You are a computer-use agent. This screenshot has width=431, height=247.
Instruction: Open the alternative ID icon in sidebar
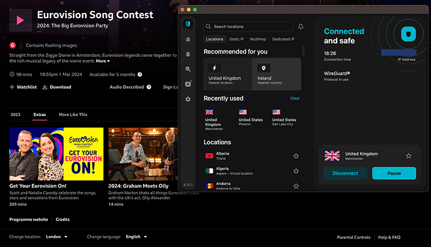pyautogui.click(x=188, y=84)
